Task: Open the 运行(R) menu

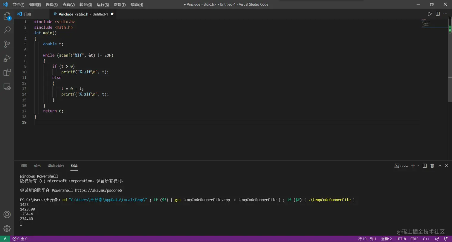Action: pos(103,4)
